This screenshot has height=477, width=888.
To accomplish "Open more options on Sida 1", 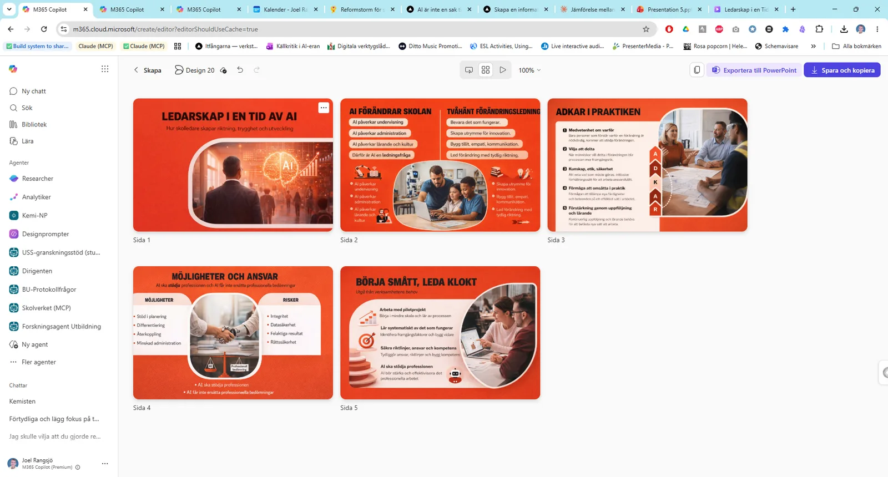I will (324, 108).
